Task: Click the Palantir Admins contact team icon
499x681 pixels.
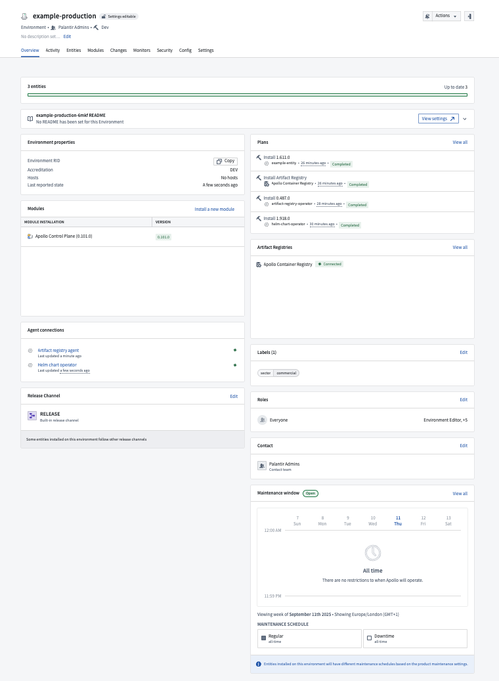Action: pyautogui.click(x=262, y=466)
